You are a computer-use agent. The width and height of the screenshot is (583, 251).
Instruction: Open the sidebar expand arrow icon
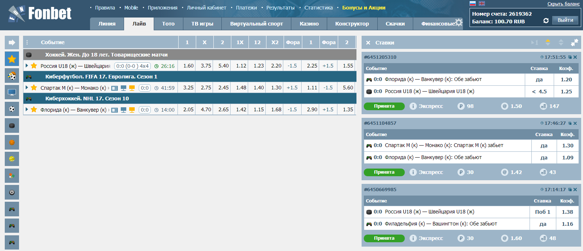click(12, 42)
